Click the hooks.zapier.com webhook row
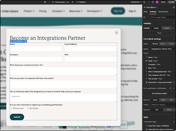The image size is (176, 131). 159,129
